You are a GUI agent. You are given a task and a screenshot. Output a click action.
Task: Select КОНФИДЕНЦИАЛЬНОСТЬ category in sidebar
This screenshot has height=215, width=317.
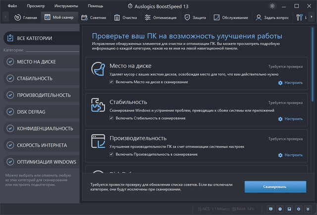(x=39, y=128)
